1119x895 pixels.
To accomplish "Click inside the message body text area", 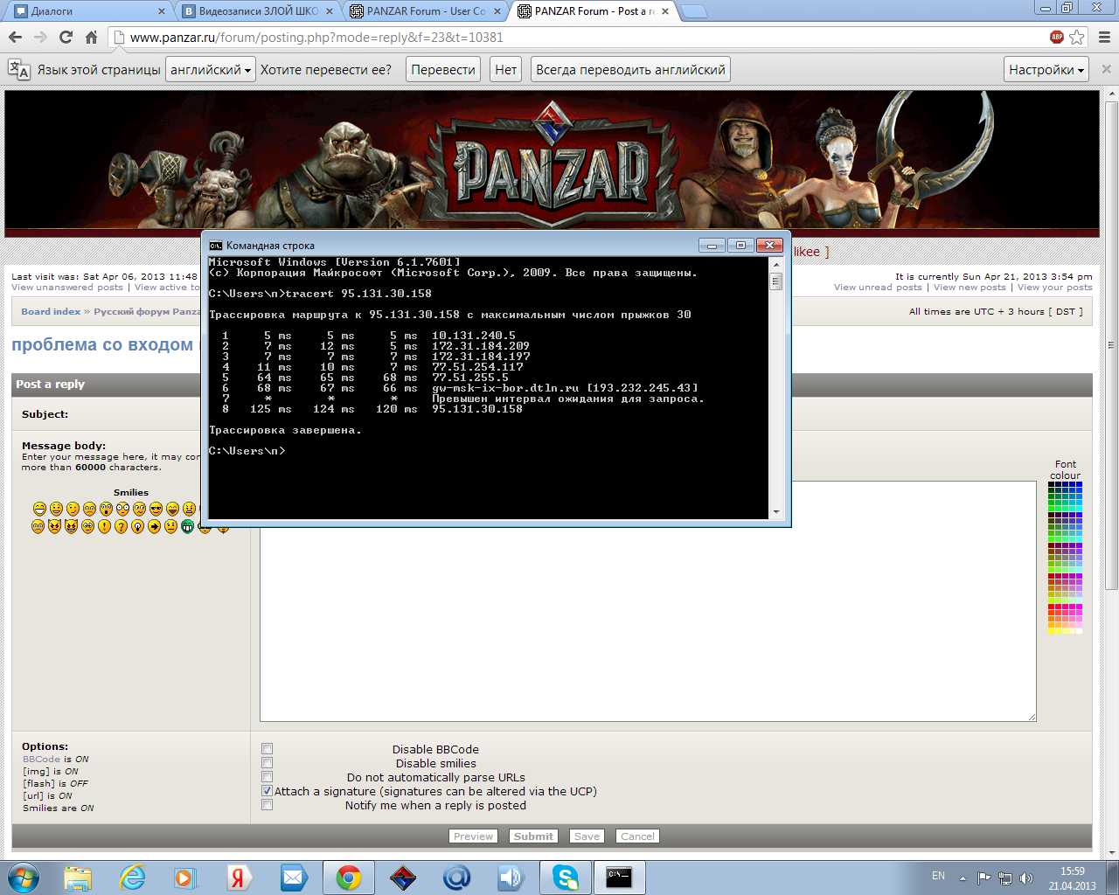I will (x=647, y=629).
